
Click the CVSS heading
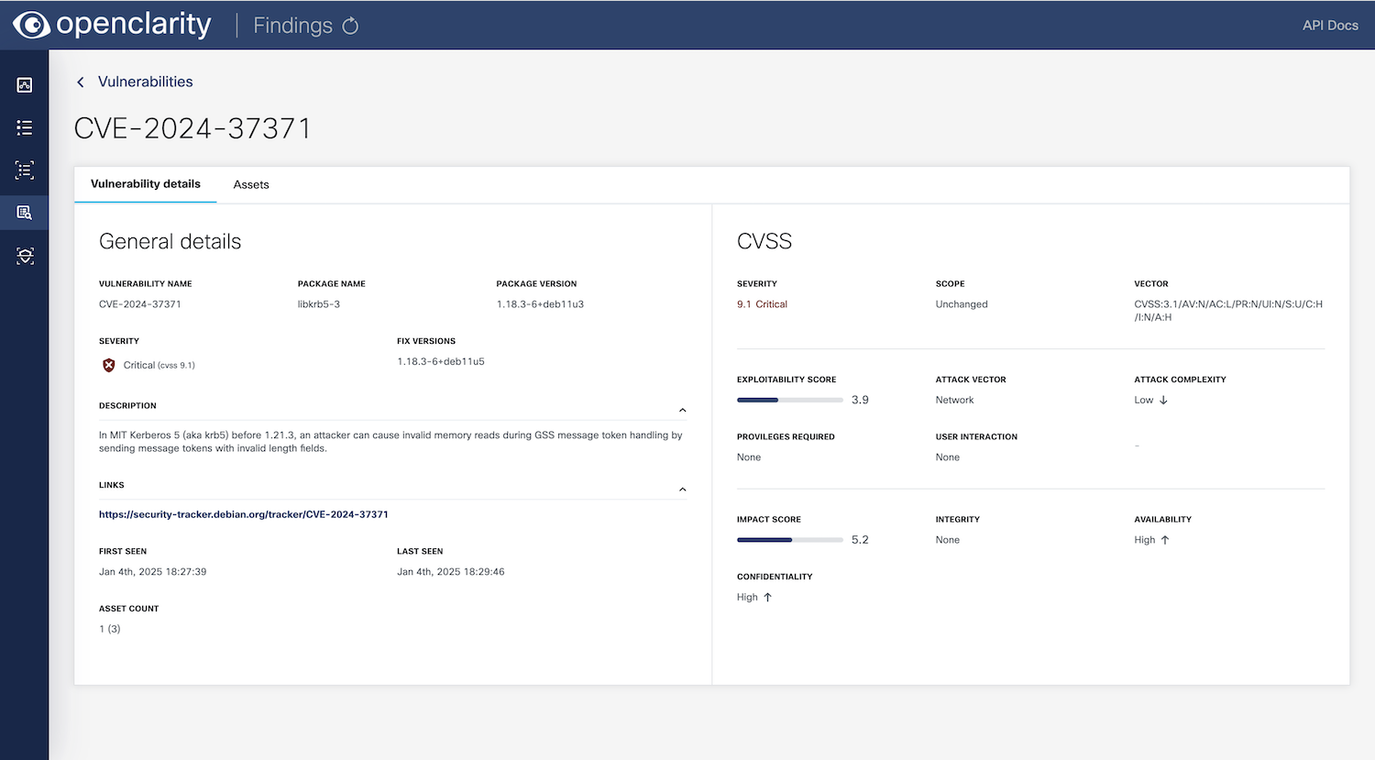764,241
